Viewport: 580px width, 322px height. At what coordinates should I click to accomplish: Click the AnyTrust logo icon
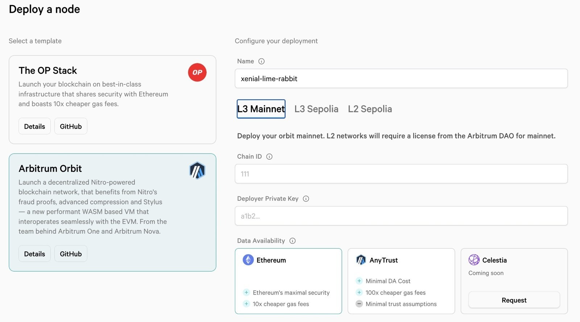pyautogui.click(x=361, y=260)
